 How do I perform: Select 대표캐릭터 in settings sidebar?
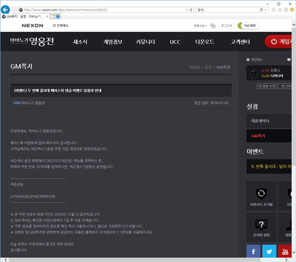269,121
